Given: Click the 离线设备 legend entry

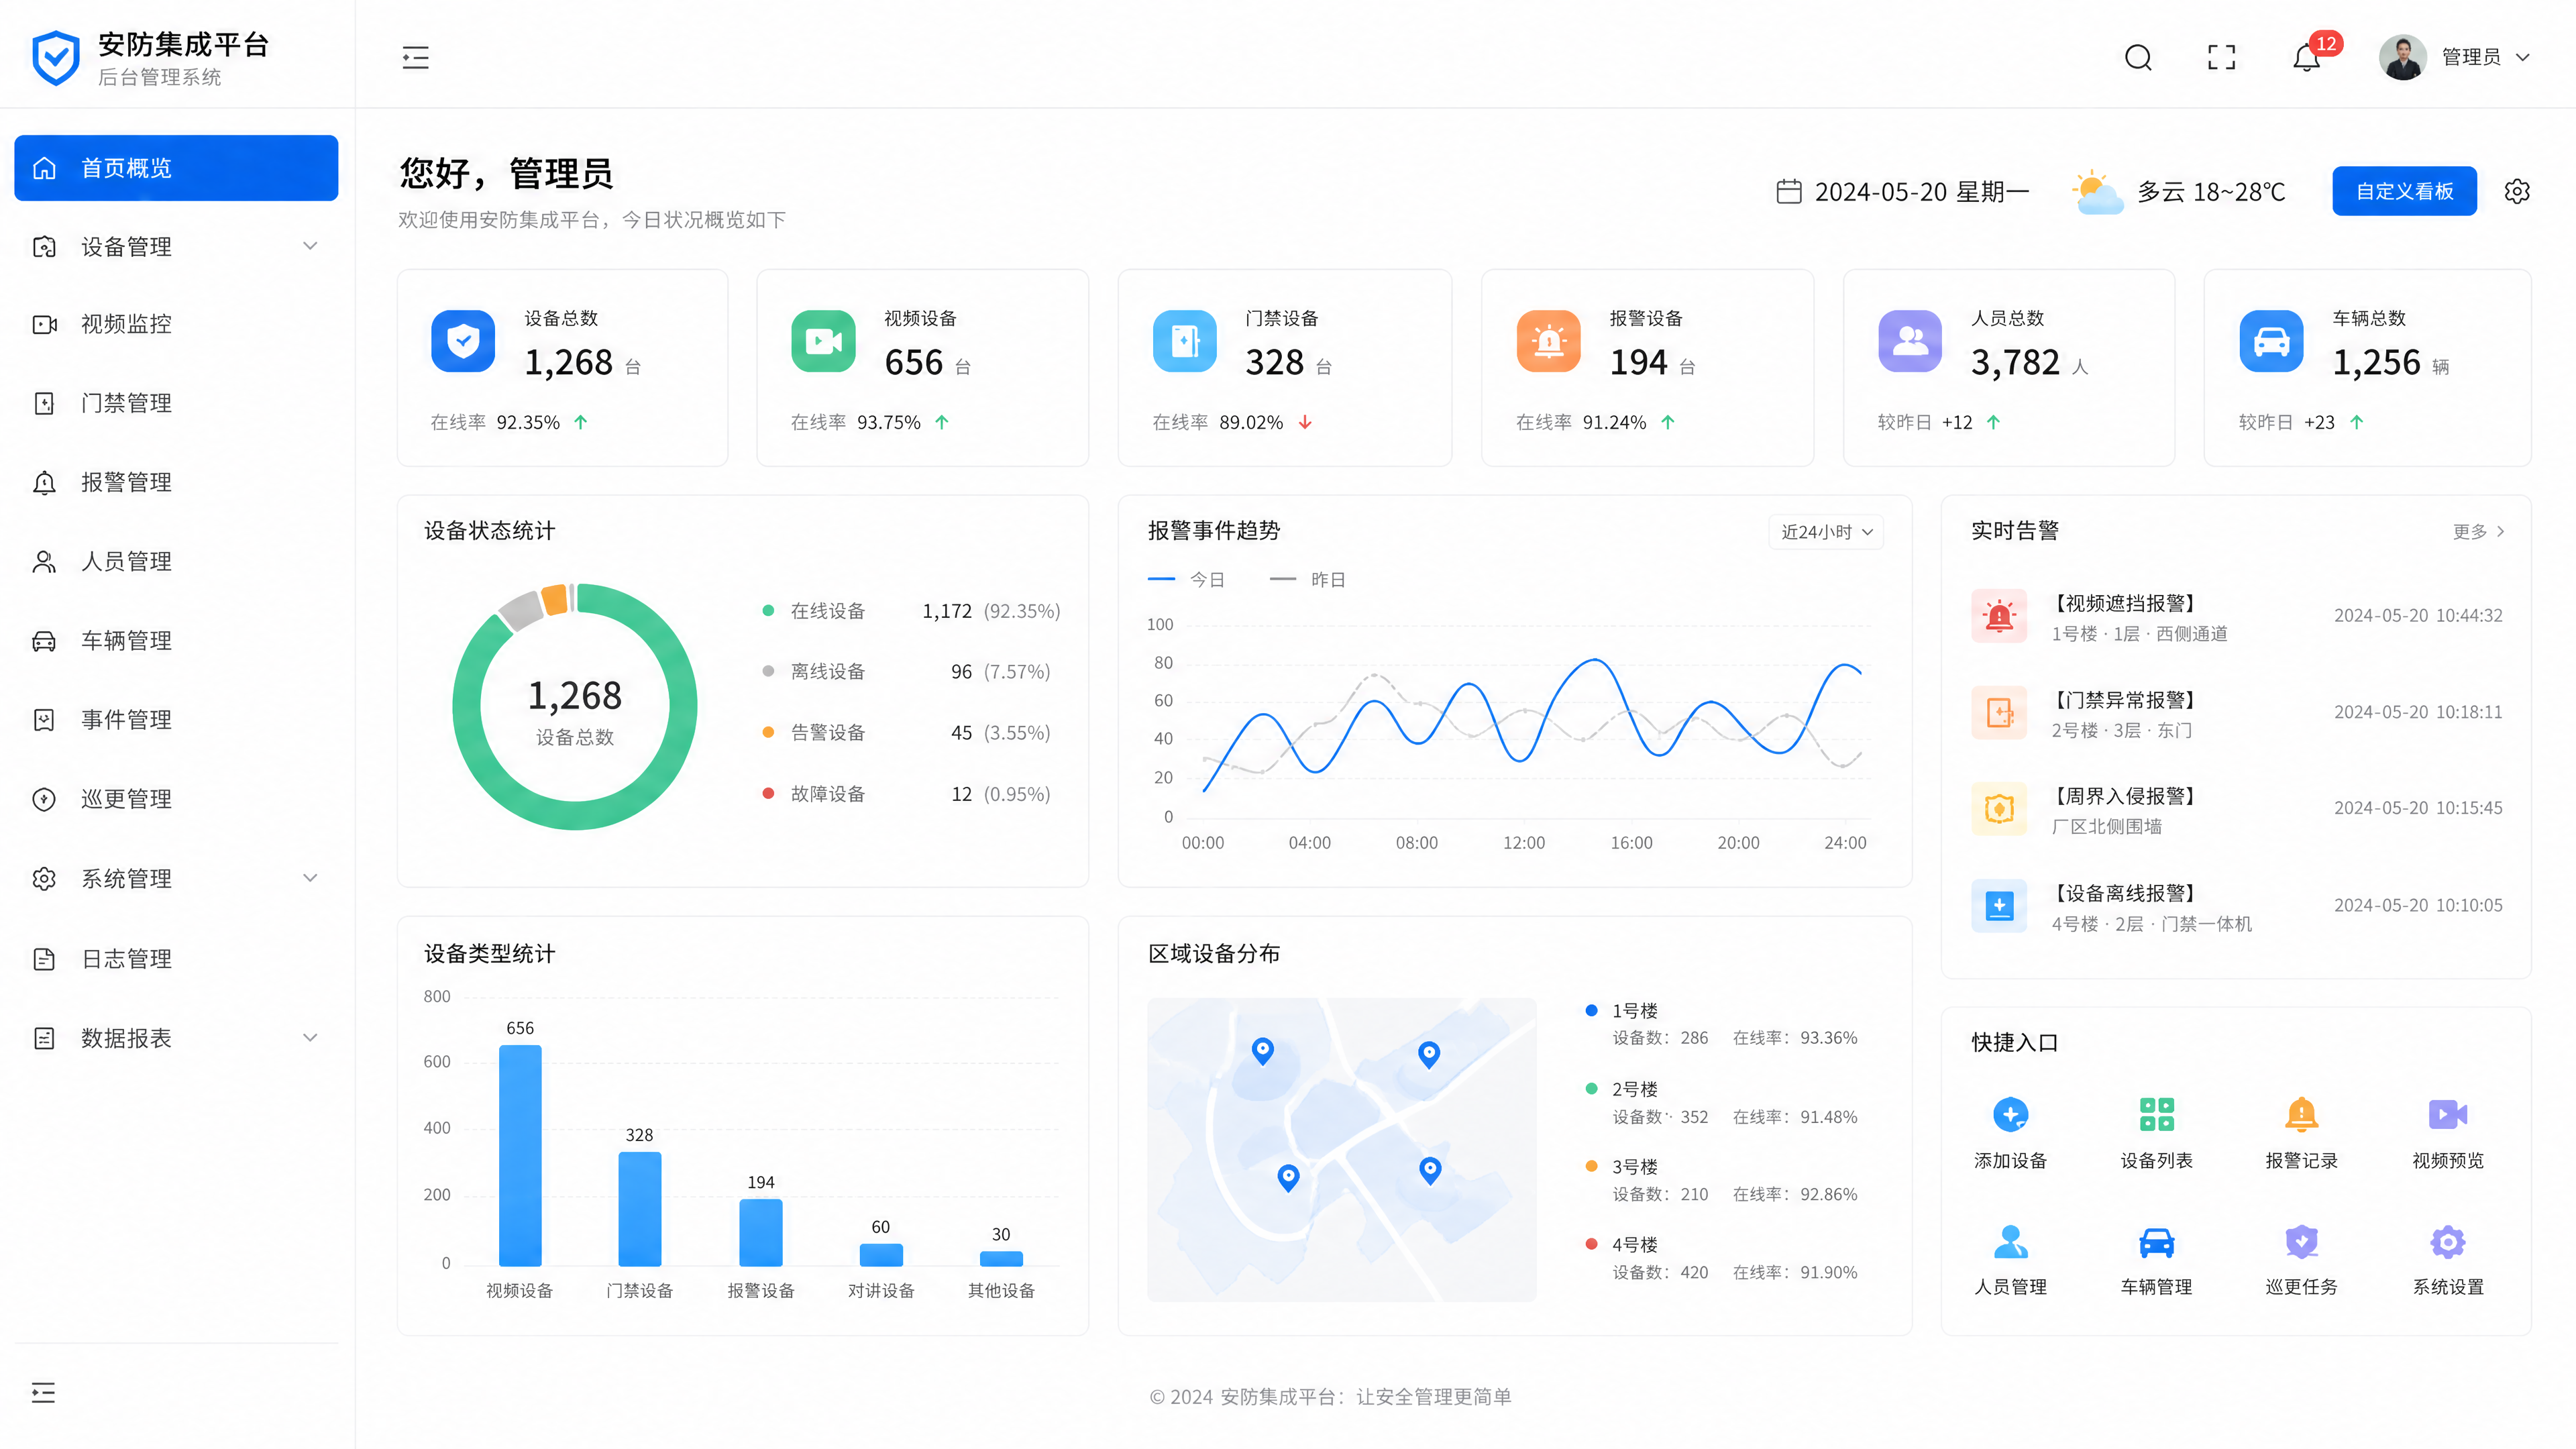Looking at the screenshot, I should [x=905, y=672].
